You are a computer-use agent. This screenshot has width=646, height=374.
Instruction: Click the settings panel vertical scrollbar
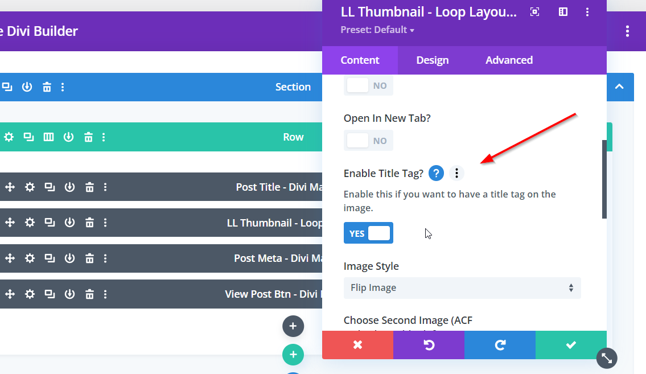tap(604, 179)
